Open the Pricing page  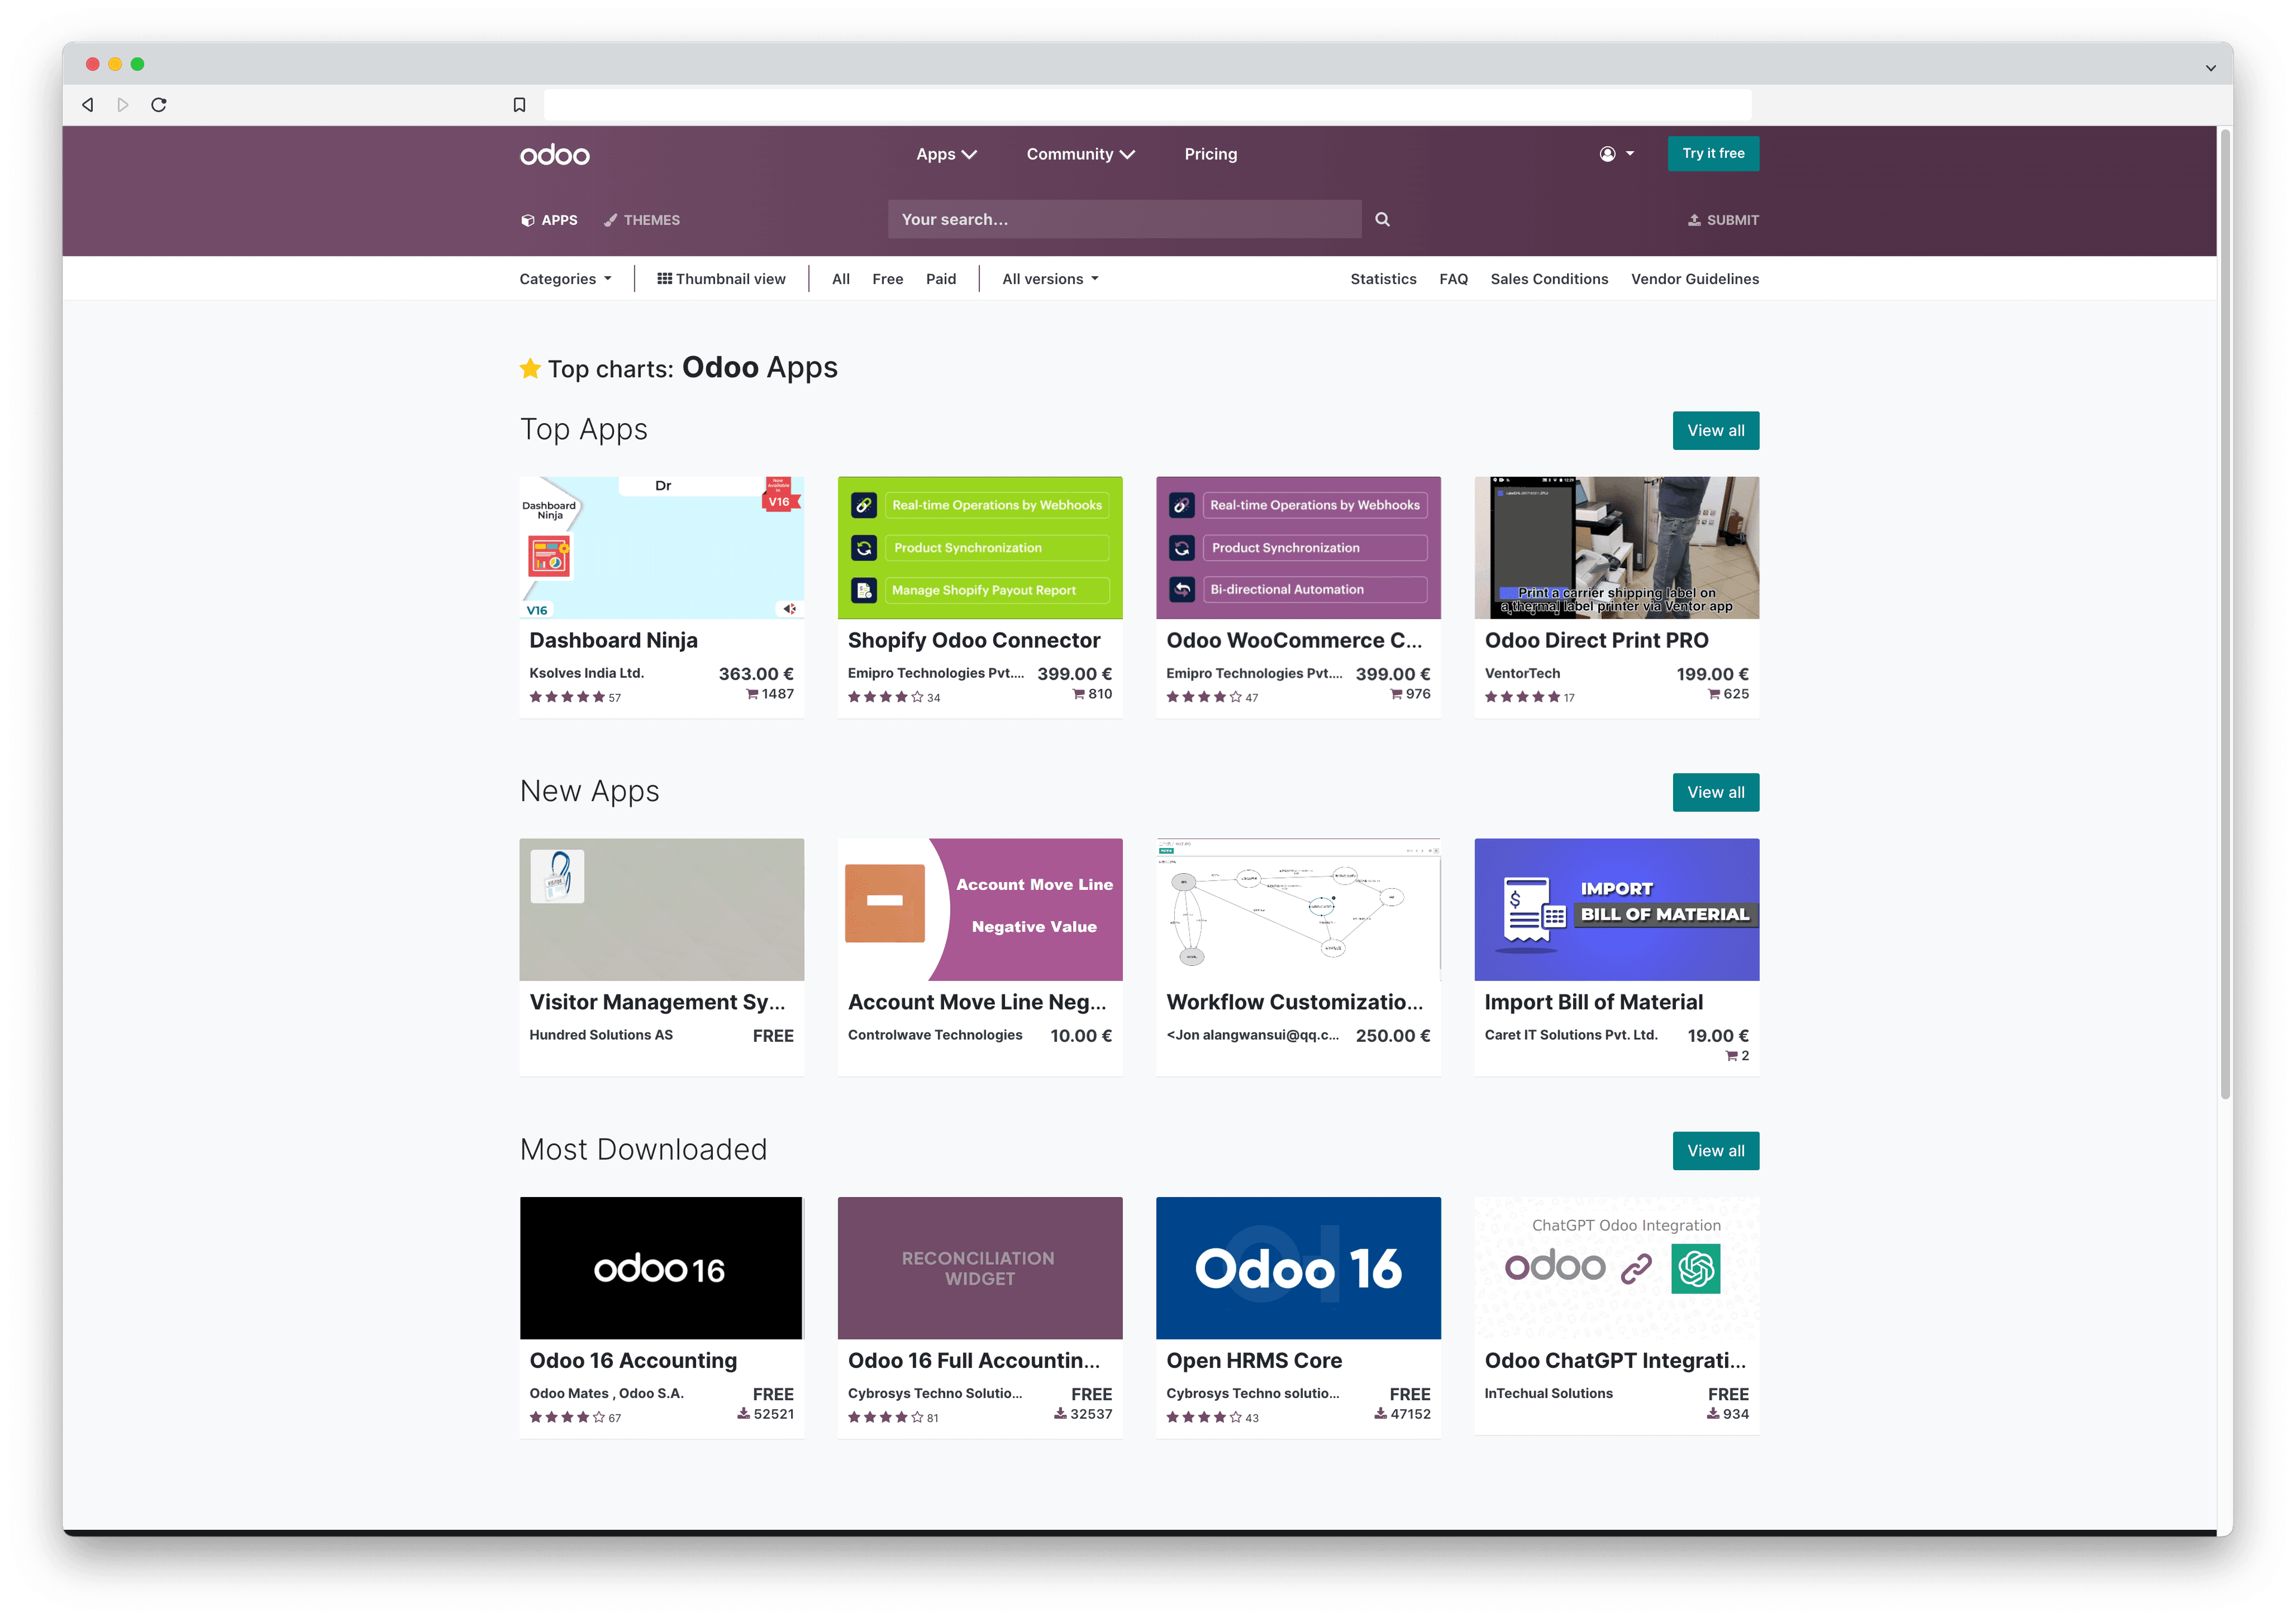click(1210, 154)
